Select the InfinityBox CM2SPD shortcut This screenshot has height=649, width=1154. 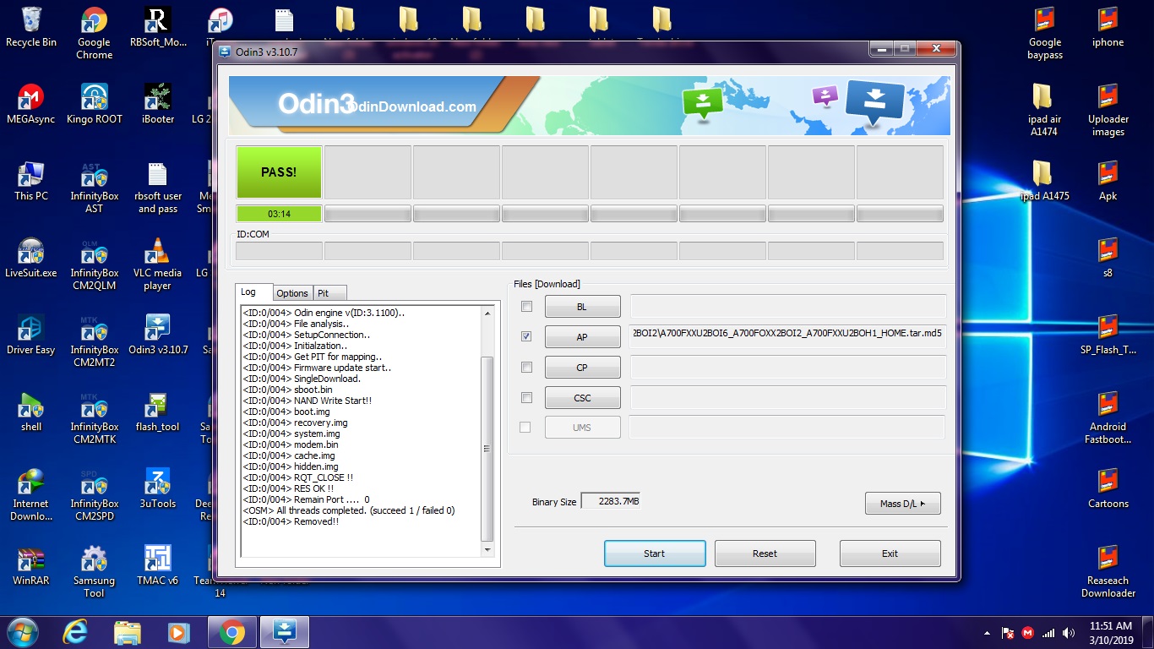point(95,494)
